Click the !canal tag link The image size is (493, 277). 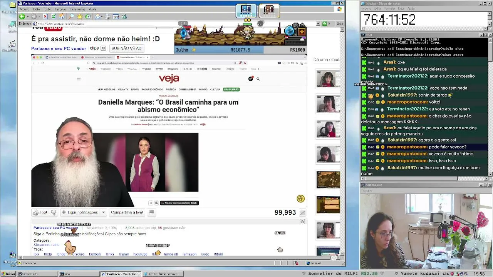(124, 254)
